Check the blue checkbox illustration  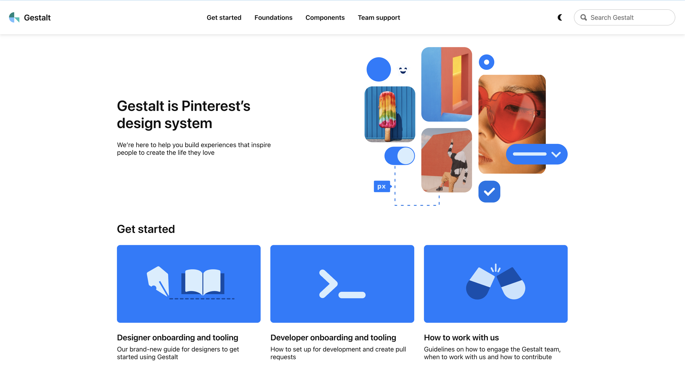coord(489,192)
